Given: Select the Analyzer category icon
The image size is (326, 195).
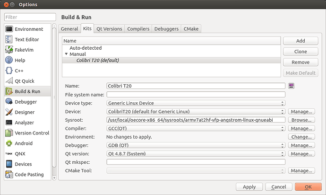Looking at the screenshot, I should point(9,123).
